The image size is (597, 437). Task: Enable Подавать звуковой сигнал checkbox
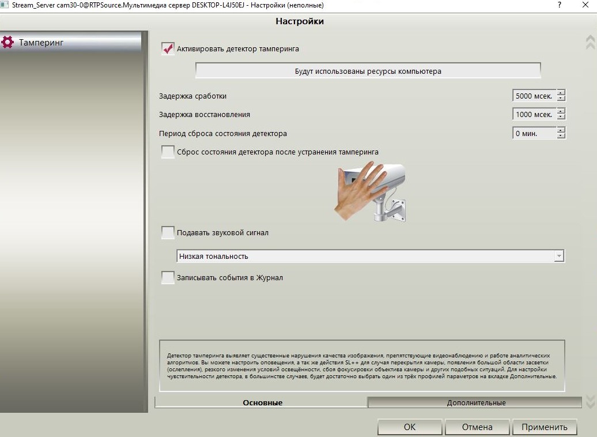168,232
